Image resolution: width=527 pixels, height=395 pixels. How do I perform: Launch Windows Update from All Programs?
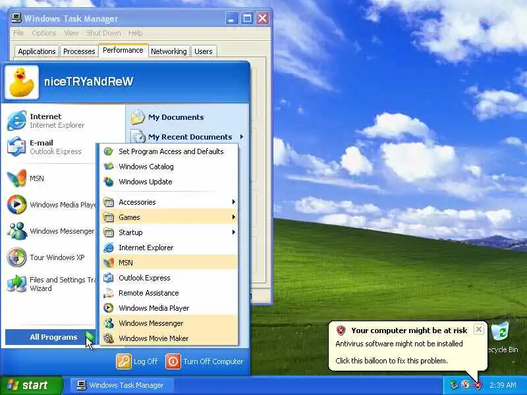pos(169,182)
